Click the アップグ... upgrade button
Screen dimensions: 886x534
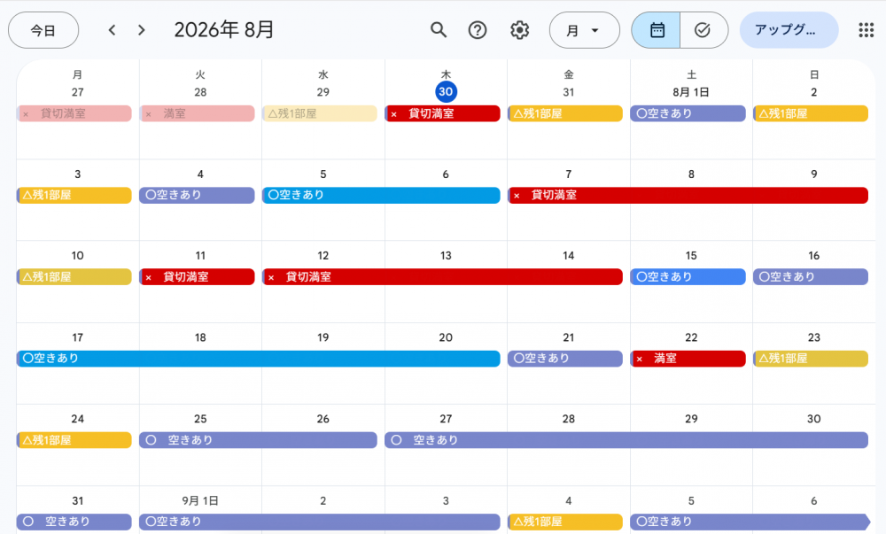(x=789, y=30)
